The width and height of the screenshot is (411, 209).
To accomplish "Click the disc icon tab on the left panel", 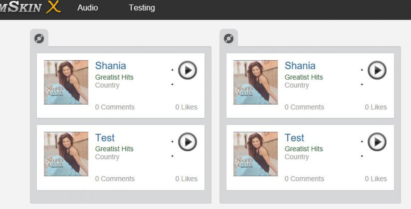I will coord(39,39).
